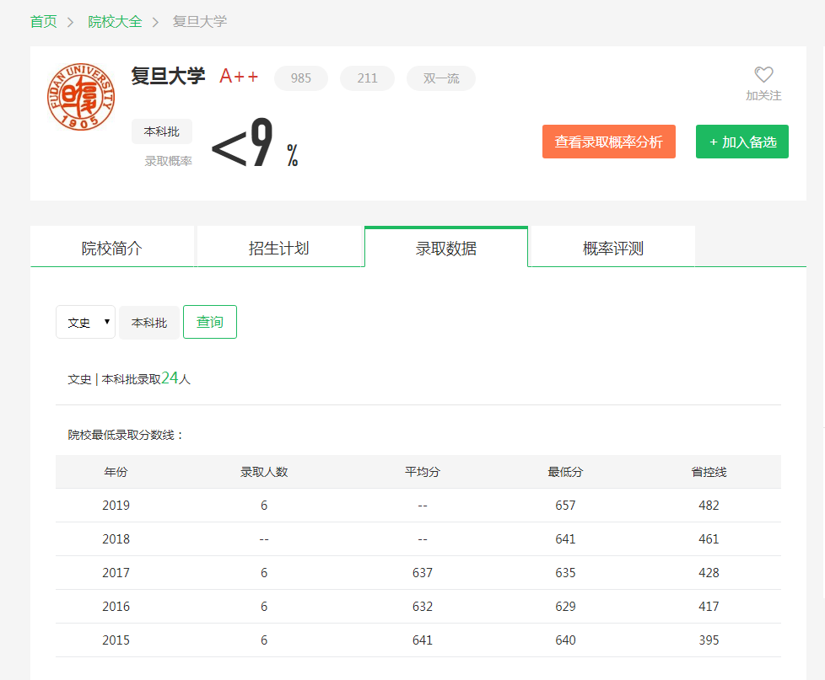Click minimum score 629 for 2016

566,606
